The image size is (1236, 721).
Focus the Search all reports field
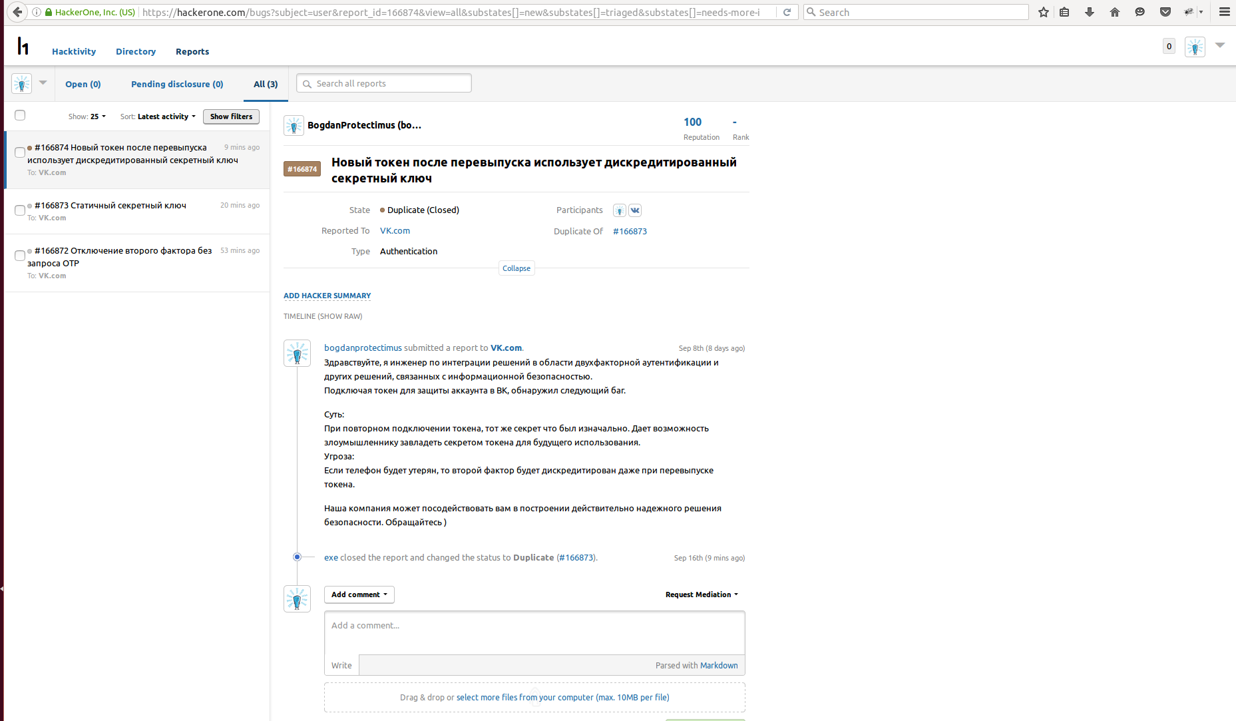(384, 83)
